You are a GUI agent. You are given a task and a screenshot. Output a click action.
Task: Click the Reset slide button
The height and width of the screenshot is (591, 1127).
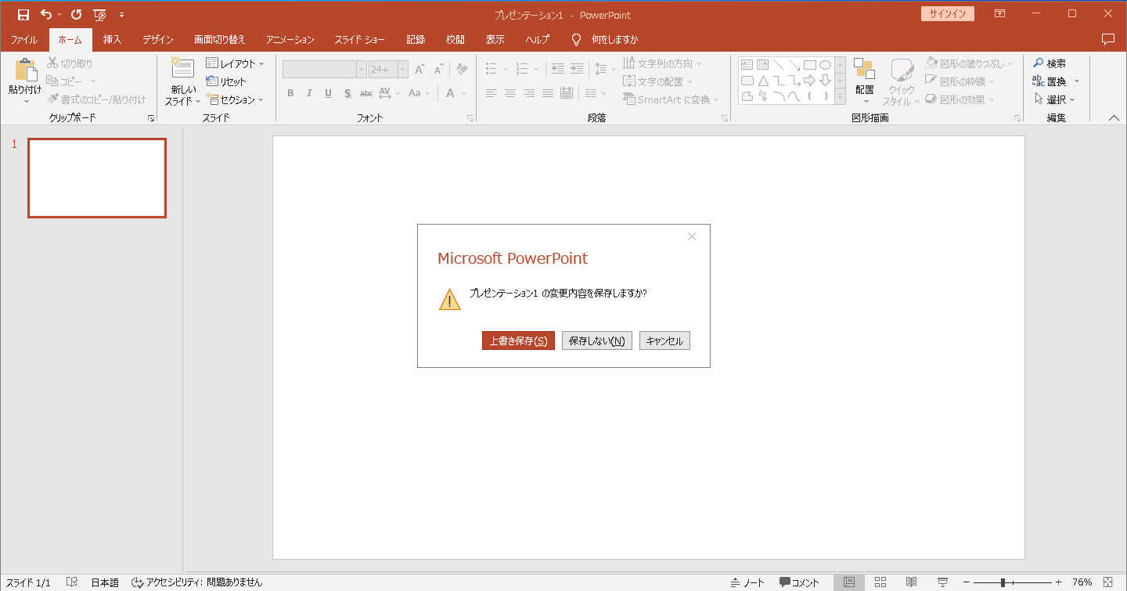(226, 81)
